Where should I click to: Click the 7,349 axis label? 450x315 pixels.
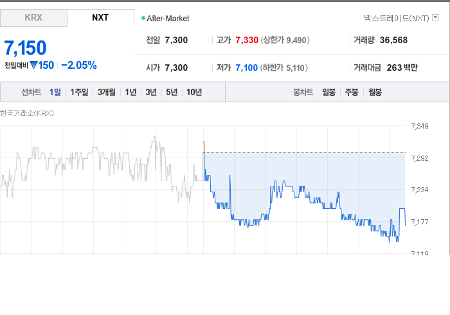(420, 126)
